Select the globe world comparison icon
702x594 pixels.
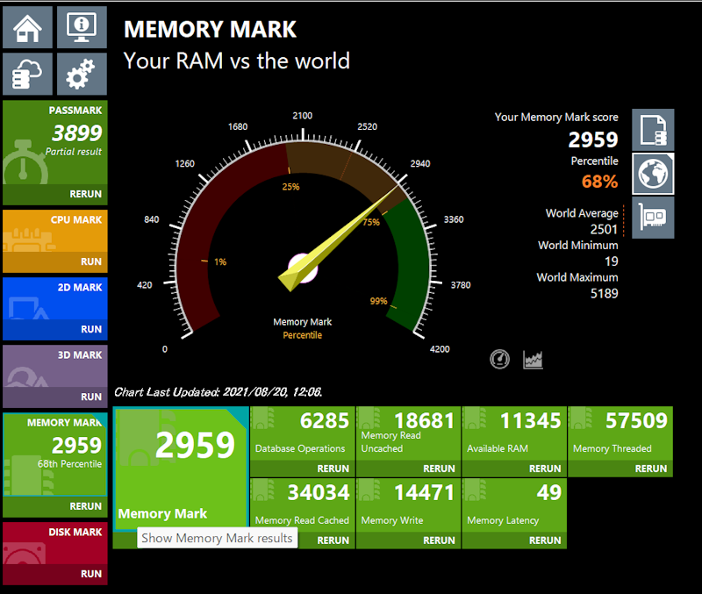[x=653, y=174]
